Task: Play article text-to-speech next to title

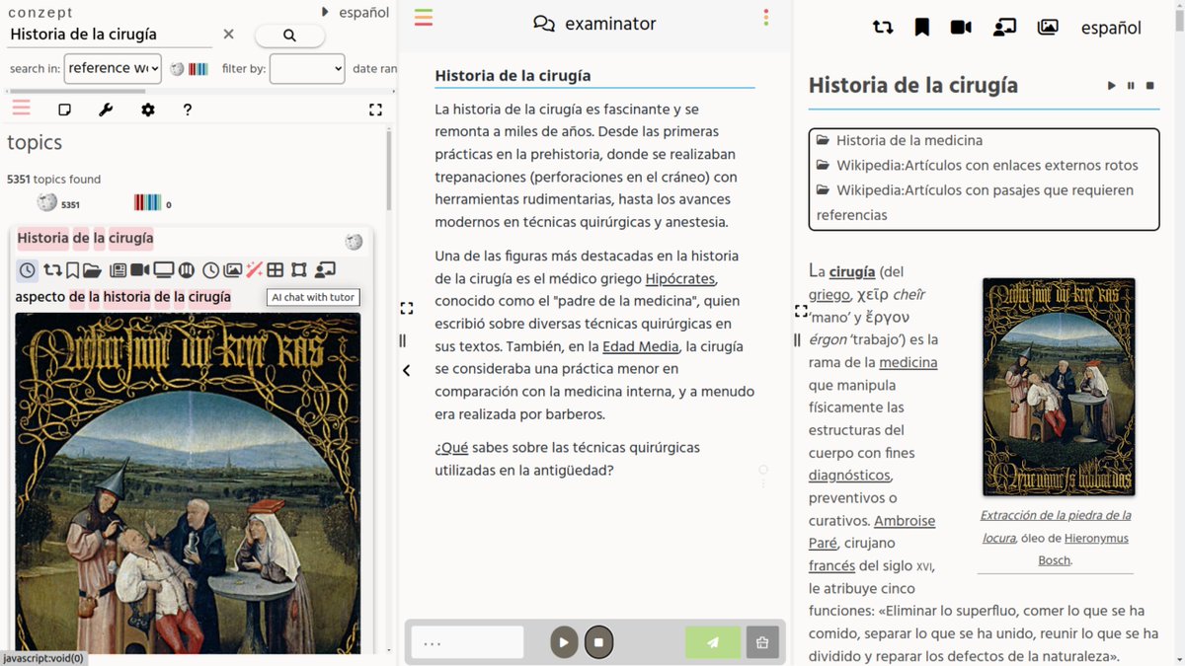Action: click(1112, 86)
